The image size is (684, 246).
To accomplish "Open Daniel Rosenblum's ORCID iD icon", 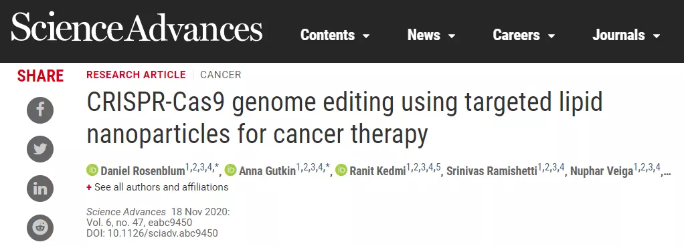I will (x=92, y=170).
